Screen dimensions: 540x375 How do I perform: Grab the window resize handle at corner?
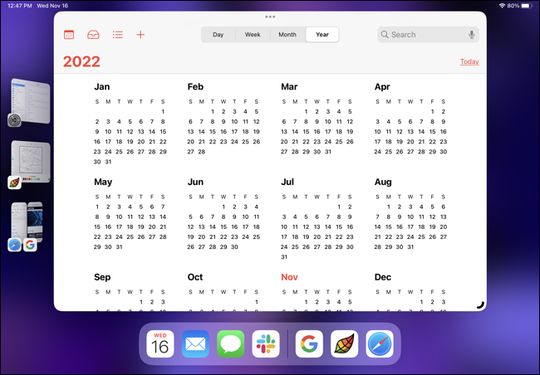point(480,304)
